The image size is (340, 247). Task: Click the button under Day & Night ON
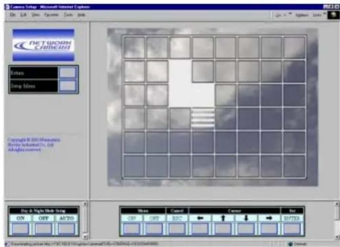tap(21, 229)
